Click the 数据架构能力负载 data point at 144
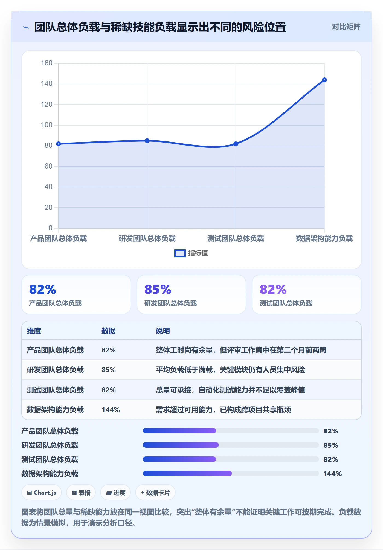383x550 pixels. click(324, 80)
